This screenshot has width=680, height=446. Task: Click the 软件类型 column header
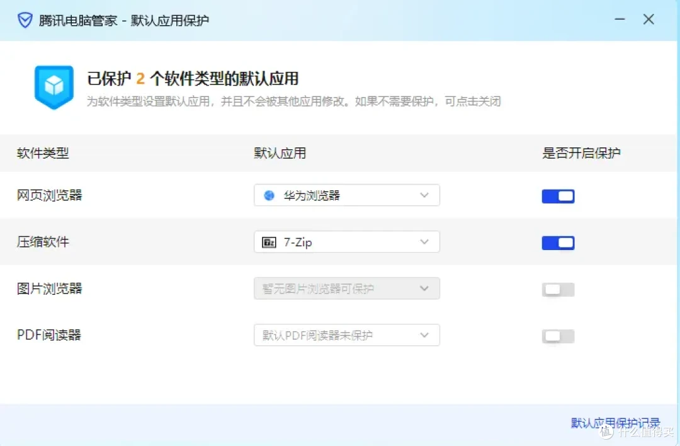43,152
